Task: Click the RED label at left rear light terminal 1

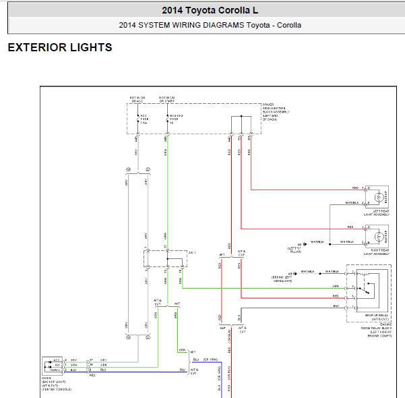Action: pos(355,188)
